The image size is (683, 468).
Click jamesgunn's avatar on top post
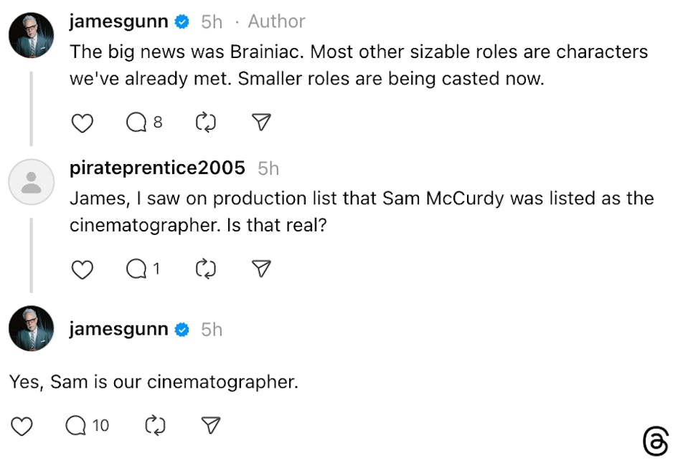tap(32, 34)
